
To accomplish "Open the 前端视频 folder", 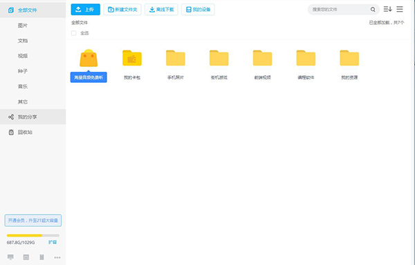I will coord(263,58).
